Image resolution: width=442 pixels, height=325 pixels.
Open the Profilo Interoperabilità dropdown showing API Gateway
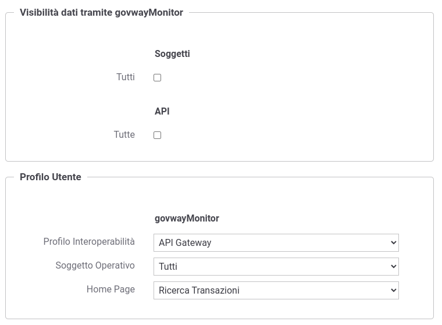pyautogui.click(x=276, y=242)
